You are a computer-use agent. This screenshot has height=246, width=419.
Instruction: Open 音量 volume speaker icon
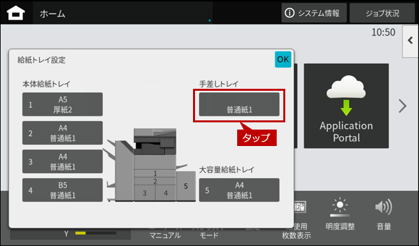pyautogui.click(x=383, y=214)
